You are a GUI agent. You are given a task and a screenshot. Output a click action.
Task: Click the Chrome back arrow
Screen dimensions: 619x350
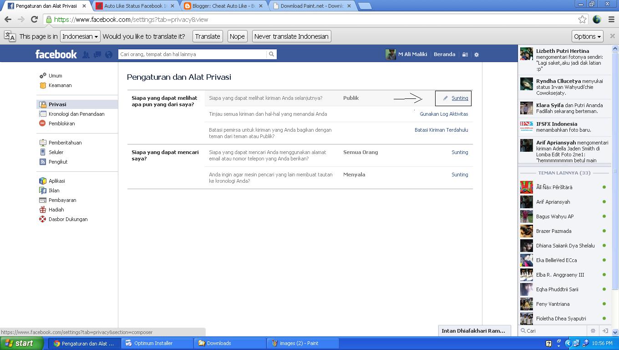(x=8, y=20)
